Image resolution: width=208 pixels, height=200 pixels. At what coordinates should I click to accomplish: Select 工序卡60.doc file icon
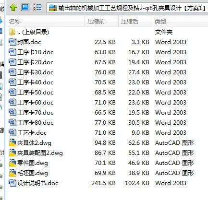click(x=12, y=102)
